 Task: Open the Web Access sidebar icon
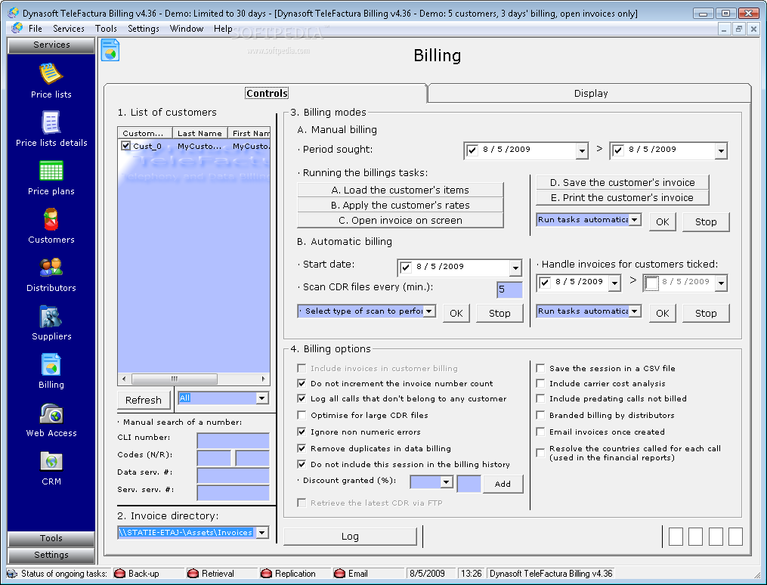pos(51,413)
